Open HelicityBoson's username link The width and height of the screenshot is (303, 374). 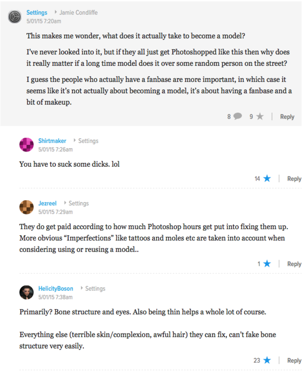click(57, 288)
